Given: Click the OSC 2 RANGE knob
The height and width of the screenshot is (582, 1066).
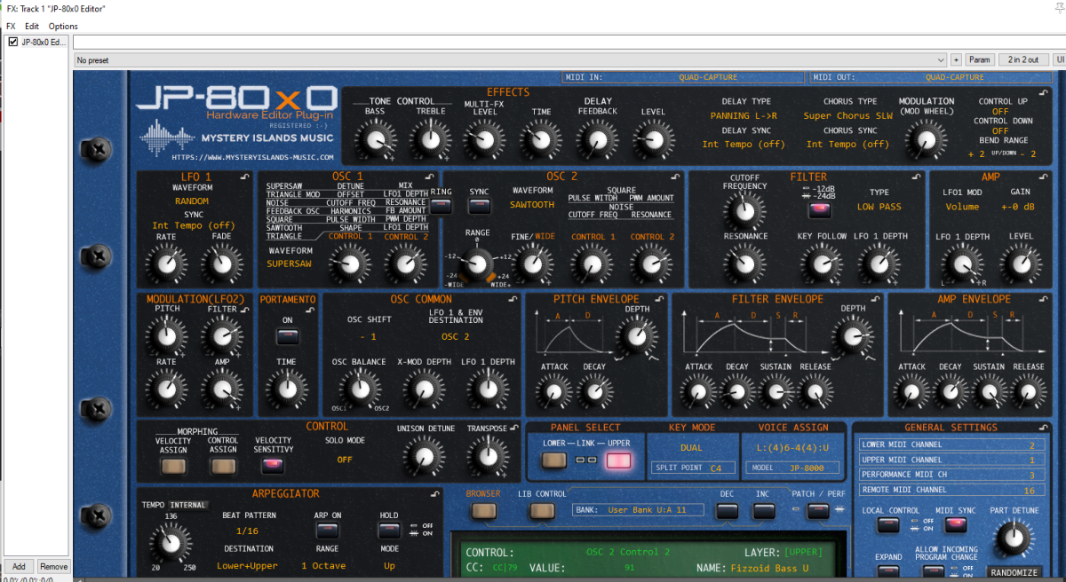Looking at the screenshot, I should click(x=477, y=263).
